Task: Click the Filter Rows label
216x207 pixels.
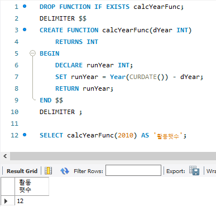Action: tap(88, 171)
